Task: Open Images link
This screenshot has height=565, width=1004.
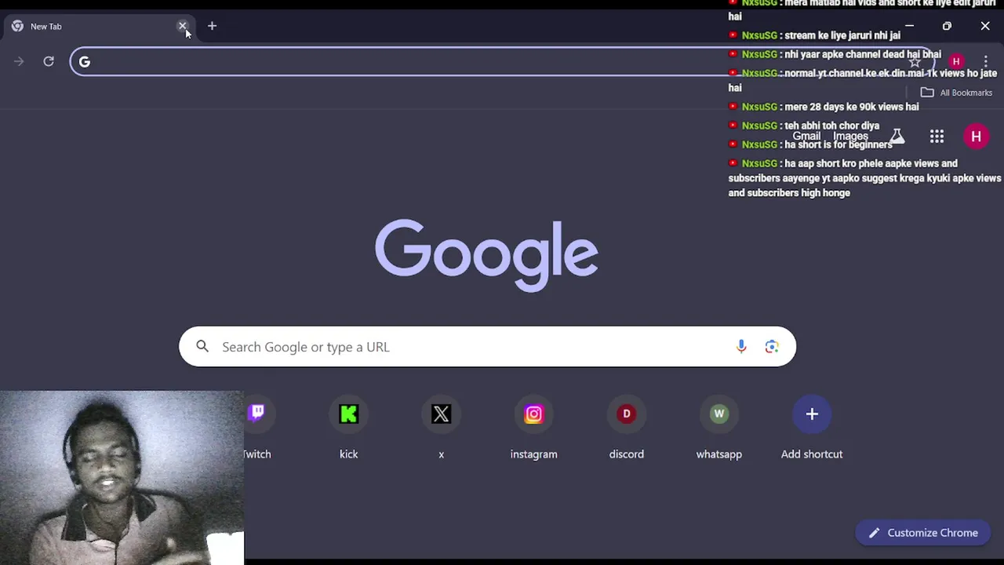Action: click(x=850, y=136)
